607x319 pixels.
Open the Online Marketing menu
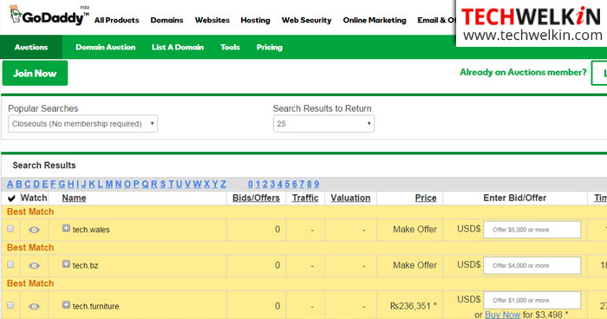(x=375, y=20)
